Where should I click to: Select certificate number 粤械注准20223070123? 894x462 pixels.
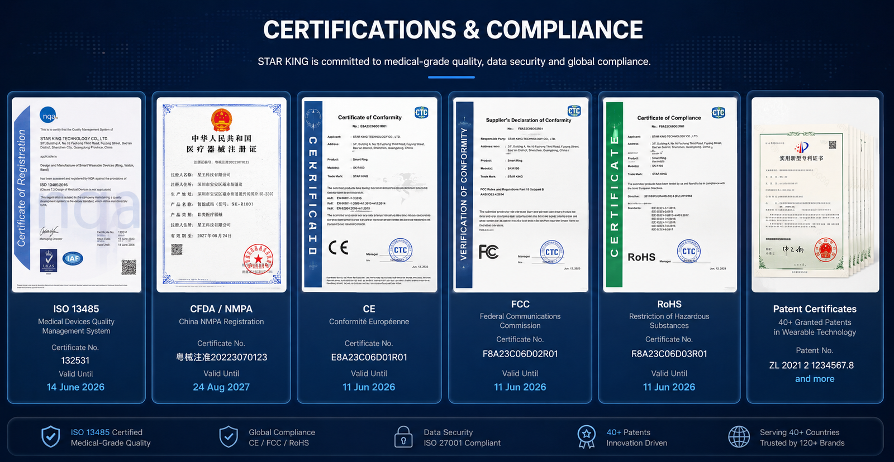[221, 357]
